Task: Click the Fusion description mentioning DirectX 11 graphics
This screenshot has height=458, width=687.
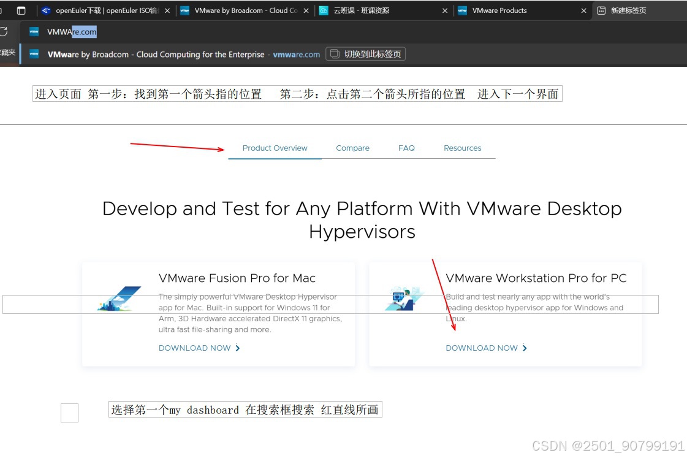Action: coord(250,313)
